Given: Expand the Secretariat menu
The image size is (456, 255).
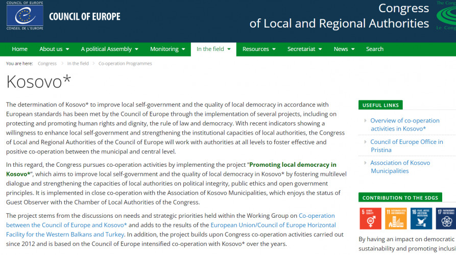Looking at the screenshot, I should coord(304,49).
